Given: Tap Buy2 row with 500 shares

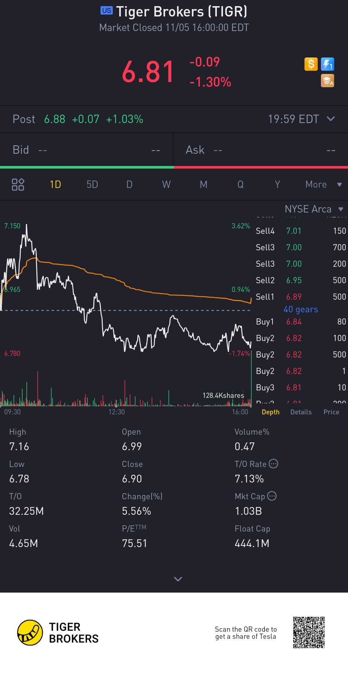Looking at the screenshot, I should (x=301, y=355).
